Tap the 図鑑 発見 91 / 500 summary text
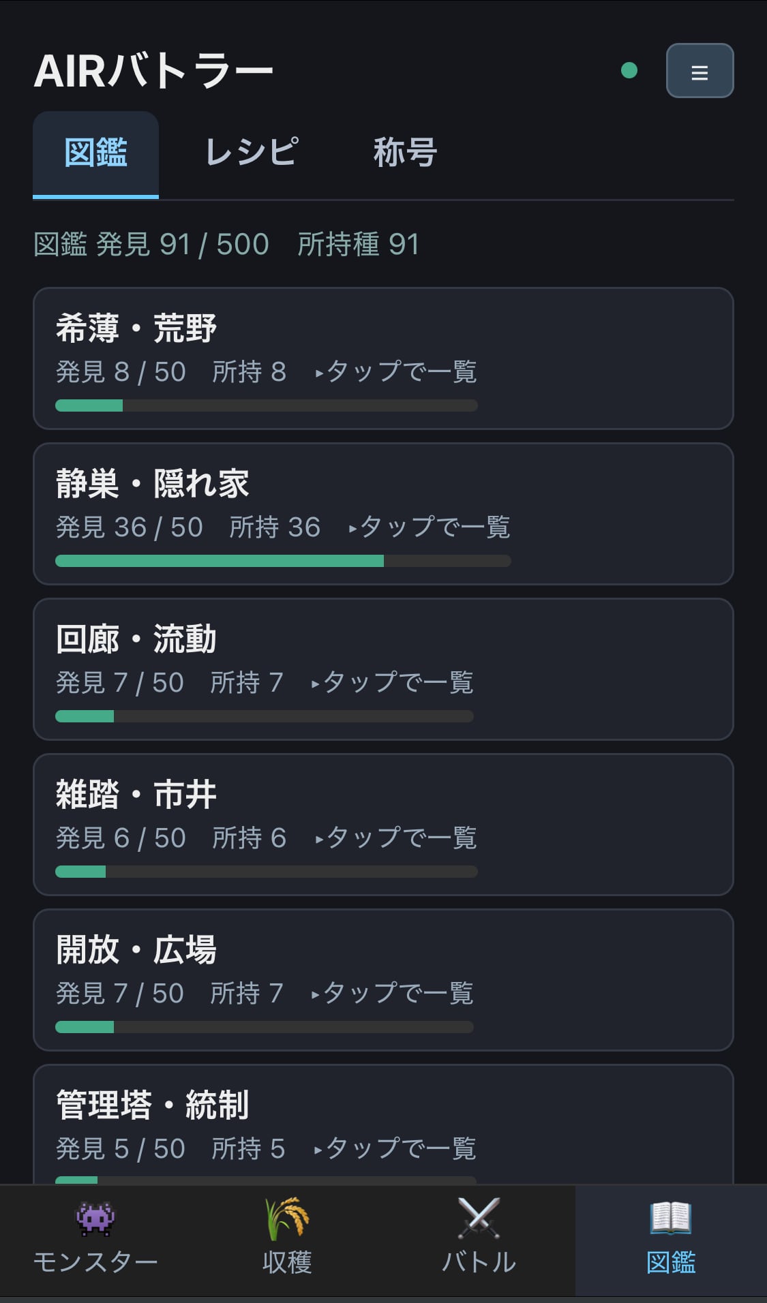 tap(151, 245)
